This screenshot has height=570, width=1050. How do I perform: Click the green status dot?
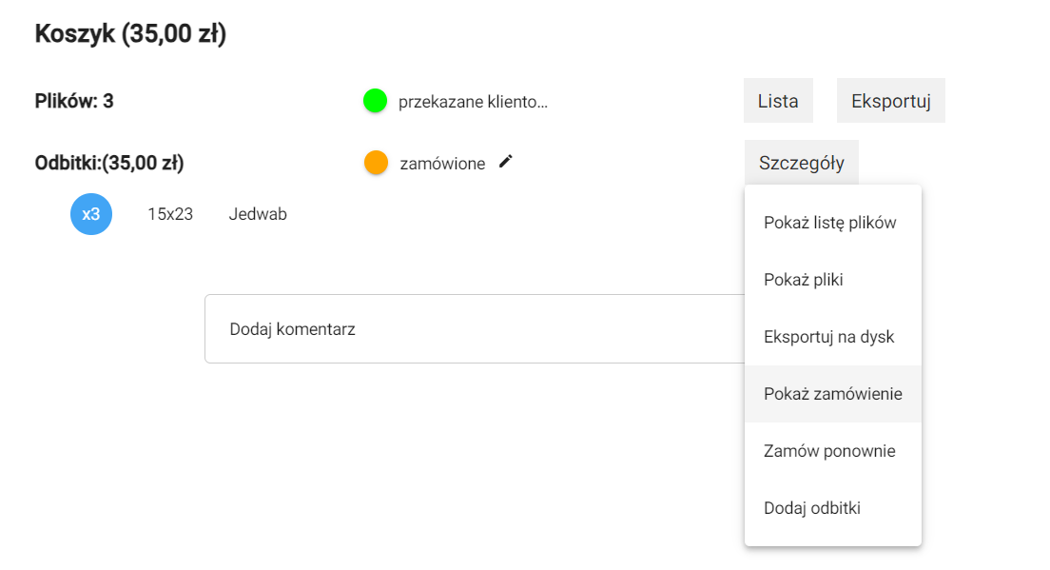375,100
